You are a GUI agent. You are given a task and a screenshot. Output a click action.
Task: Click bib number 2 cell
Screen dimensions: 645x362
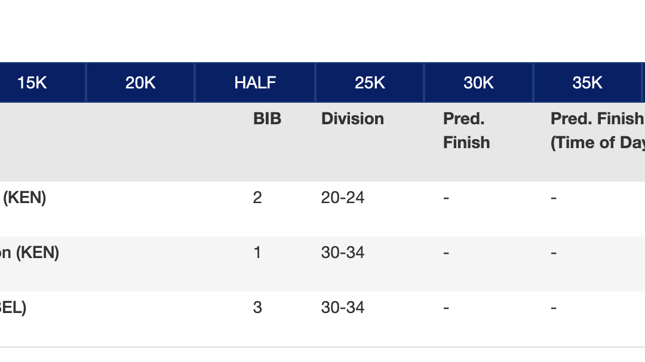(x=257, y=198)
